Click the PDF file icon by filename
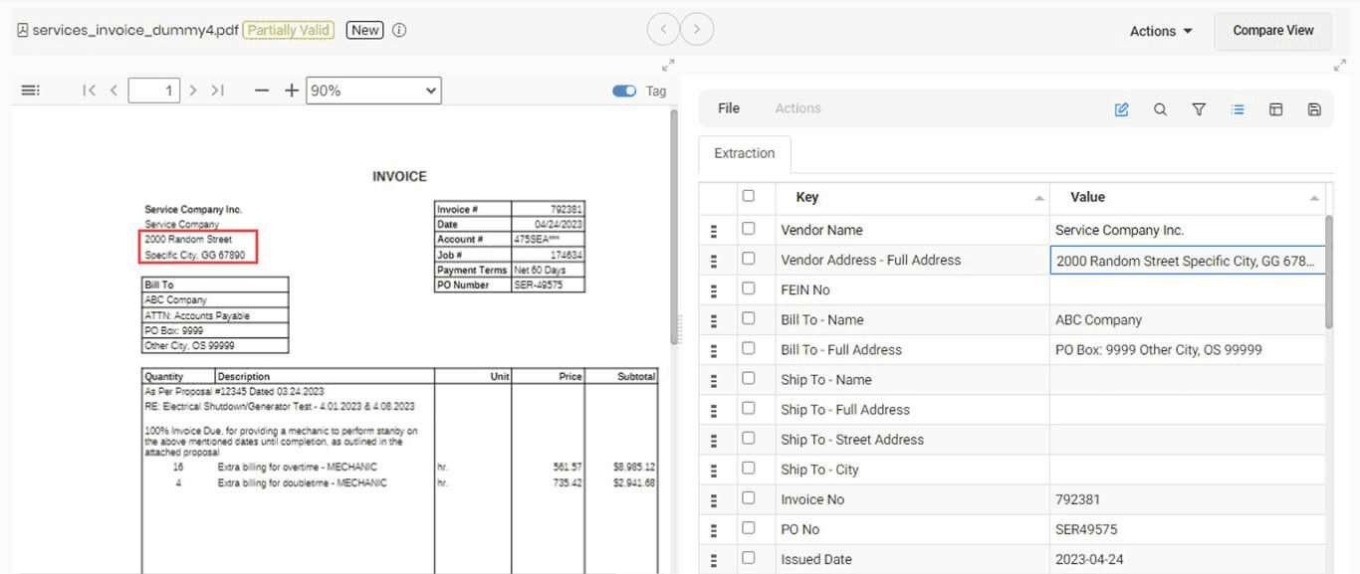Viewport: 1360px width, 574px height. point(22,30)
